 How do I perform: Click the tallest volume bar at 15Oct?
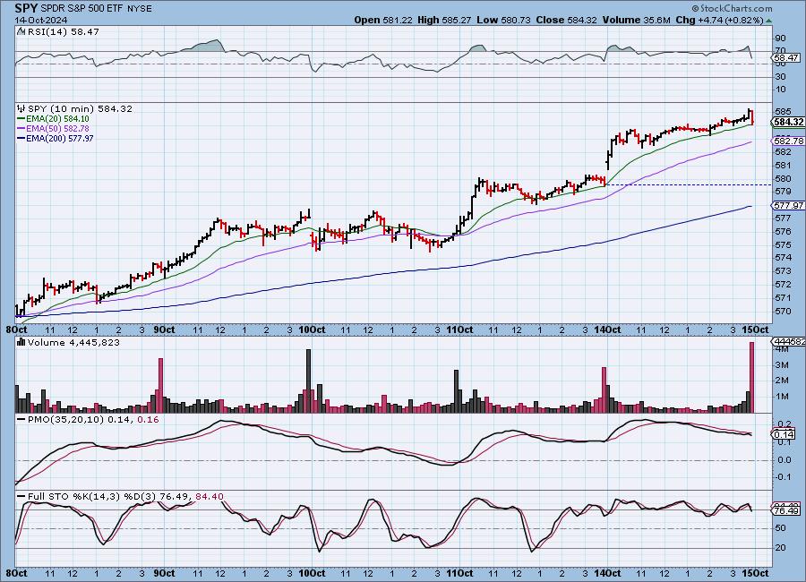pyautogui.click(x=752, y=377)
